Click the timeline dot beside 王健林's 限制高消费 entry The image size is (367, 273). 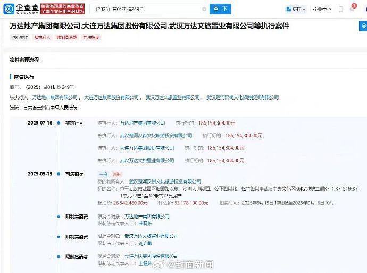pos(59,257)
